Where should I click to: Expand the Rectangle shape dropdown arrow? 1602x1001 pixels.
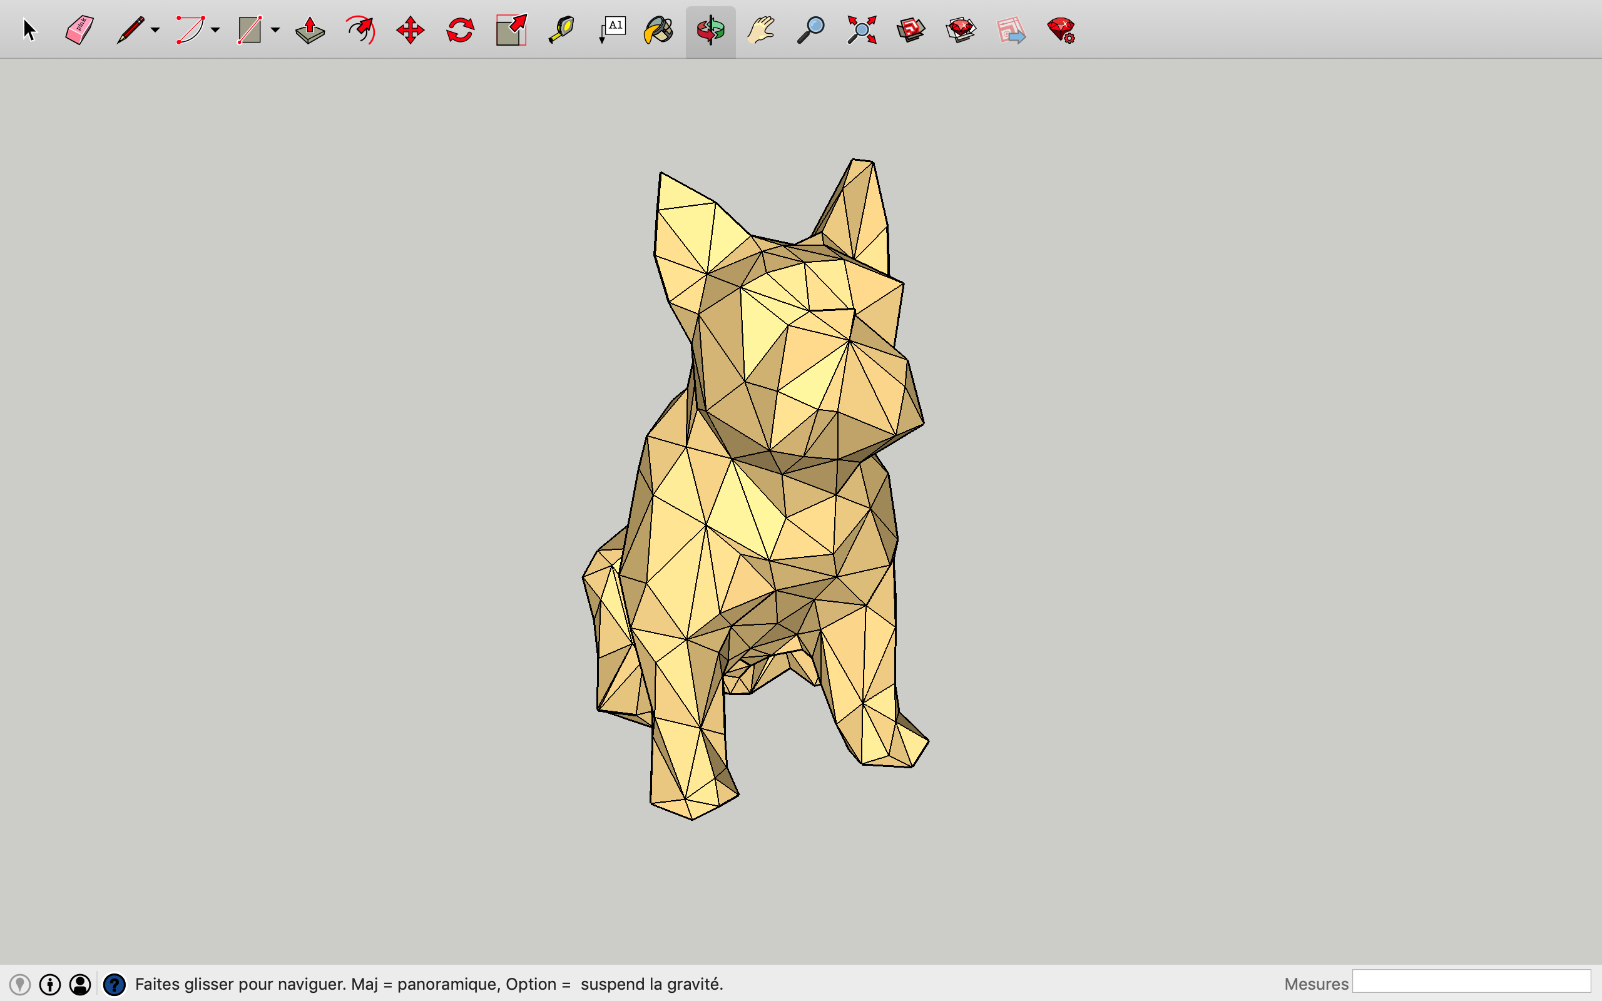(275, 30)
